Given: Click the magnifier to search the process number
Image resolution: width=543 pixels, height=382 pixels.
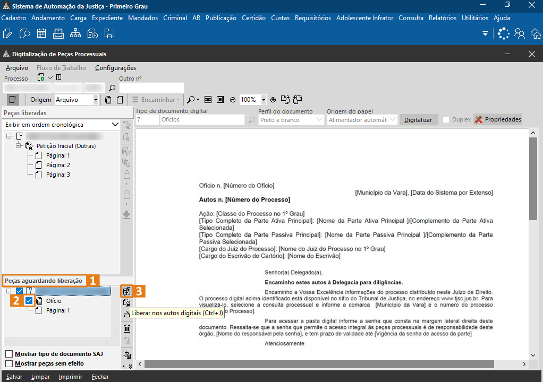Looking at the screenshot, I should pyautogui.click(x=112, y=88).
